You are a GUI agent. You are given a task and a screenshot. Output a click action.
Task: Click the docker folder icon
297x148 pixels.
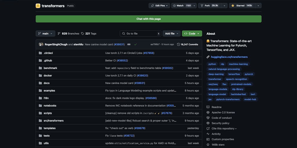pyautogui.click(x=40, y=75)
